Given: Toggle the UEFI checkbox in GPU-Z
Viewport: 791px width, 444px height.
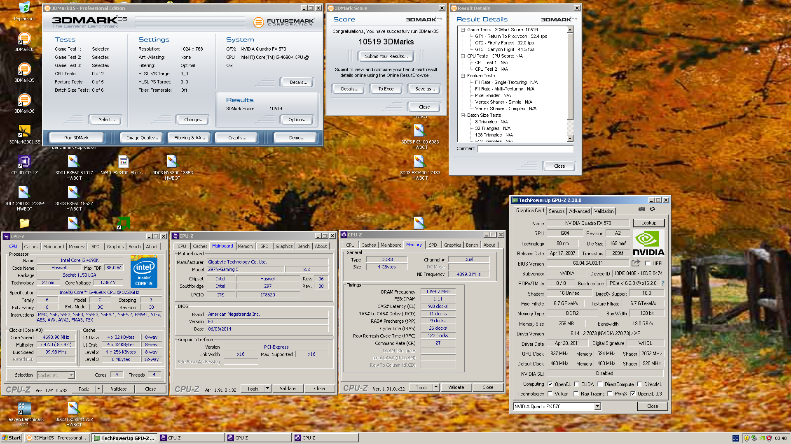Looking at the screenshot, I should pos(648,264).
